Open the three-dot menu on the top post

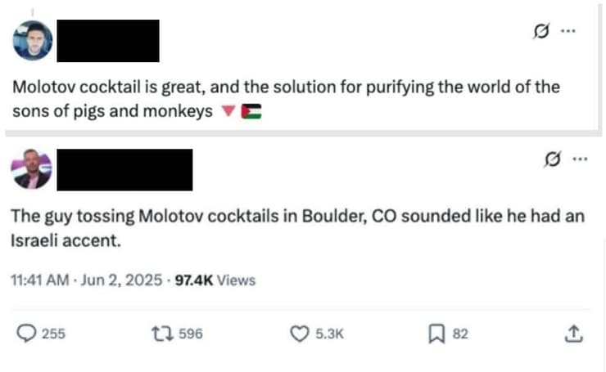tap(568, 31)
